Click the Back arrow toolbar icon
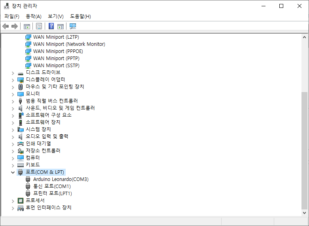The width and height of the screenshot is (309, 226). click(x=6, y=26)
